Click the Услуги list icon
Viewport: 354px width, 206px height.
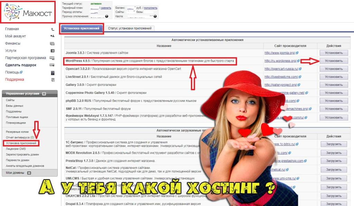pos(53,50)
